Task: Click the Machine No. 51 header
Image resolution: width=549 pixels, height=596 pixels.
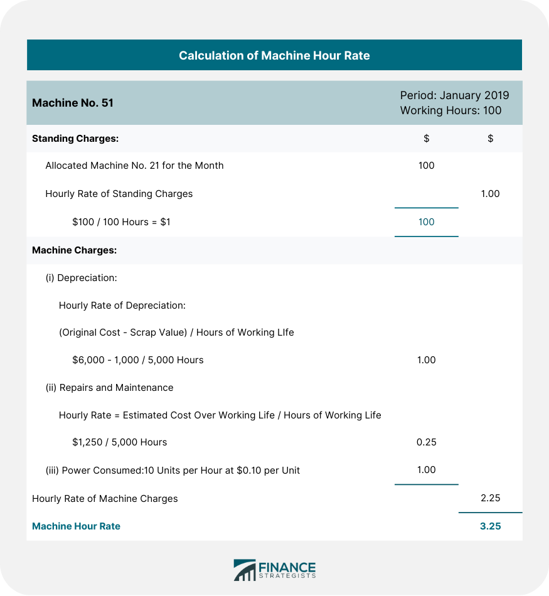Action: point(73,103)
